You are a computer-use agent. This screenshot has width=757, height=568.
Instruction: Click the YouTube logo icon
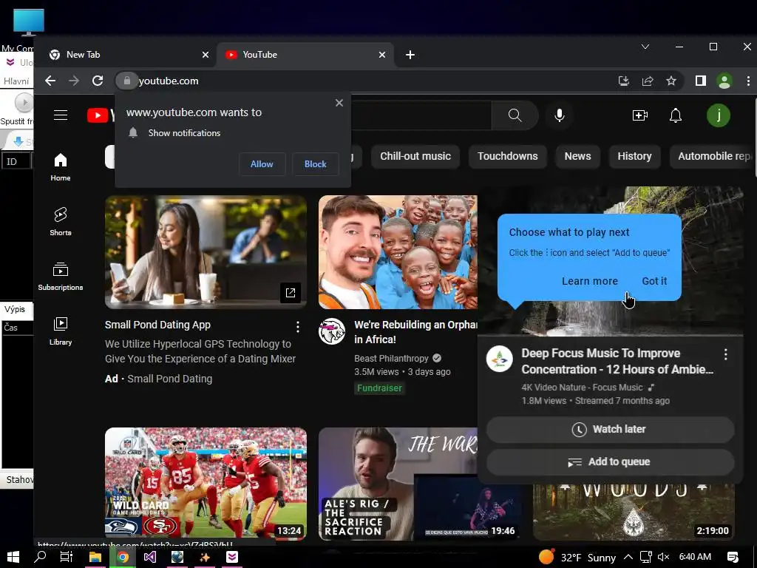[x=98, y=115]
